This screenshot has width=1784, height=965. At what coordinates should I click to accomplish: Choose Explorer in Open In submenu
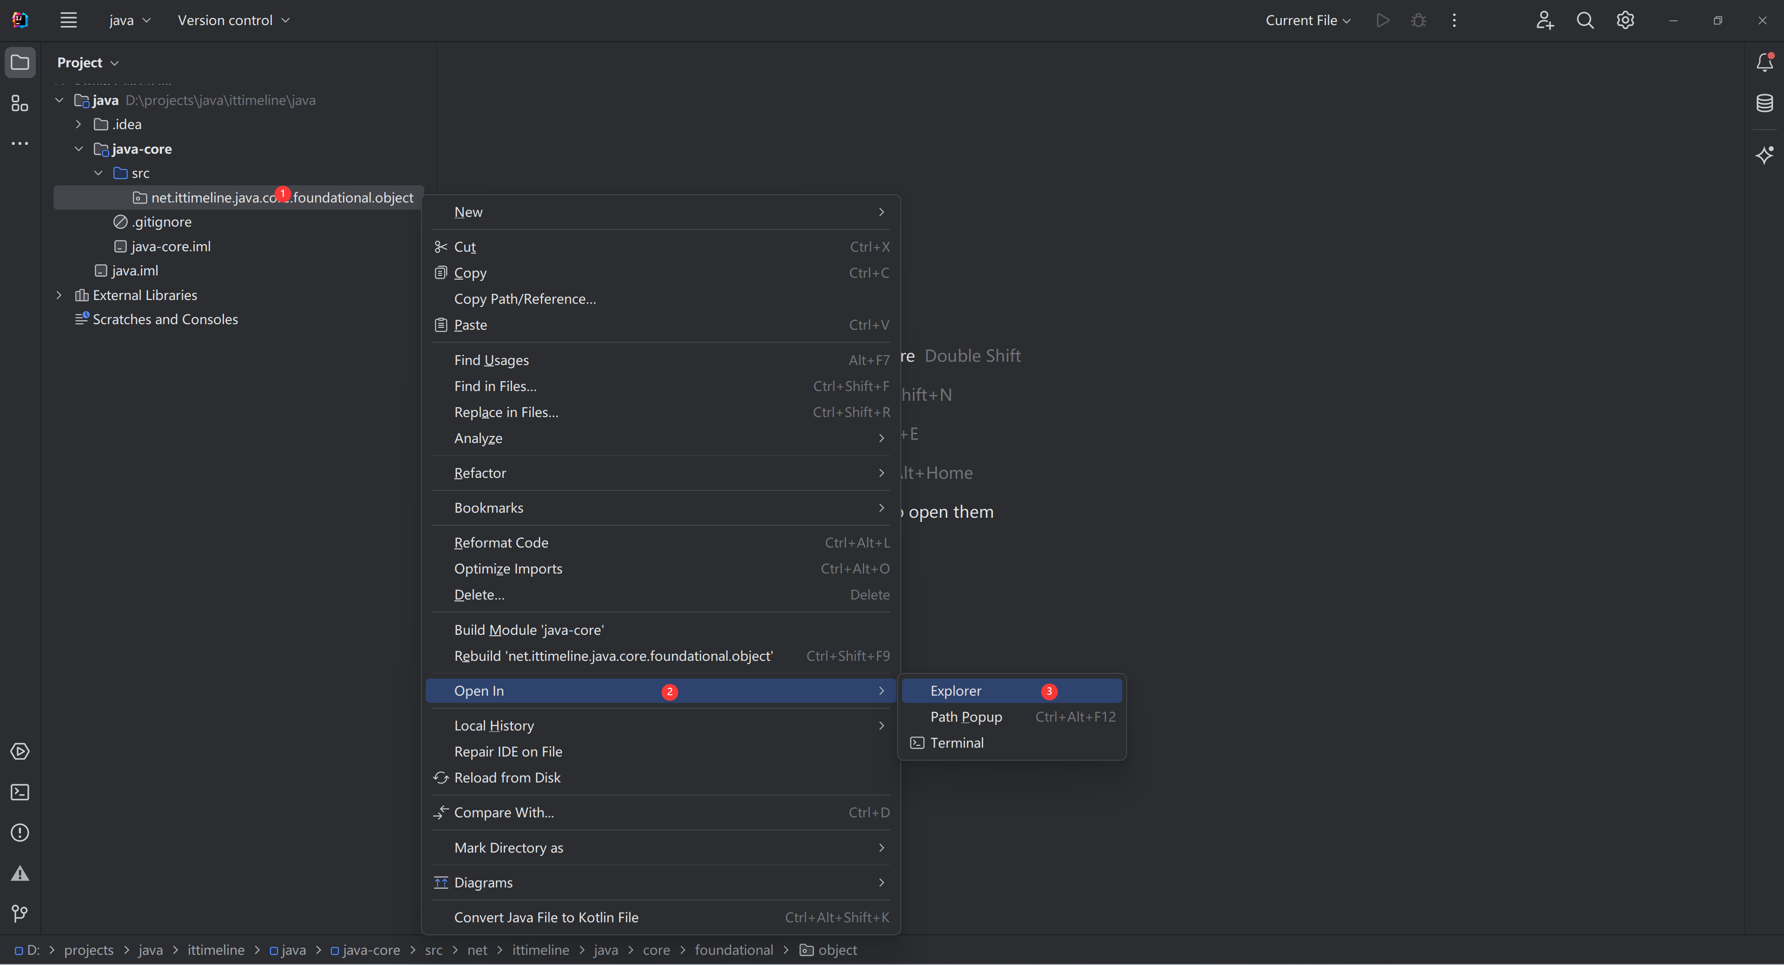coord(1011,690)
